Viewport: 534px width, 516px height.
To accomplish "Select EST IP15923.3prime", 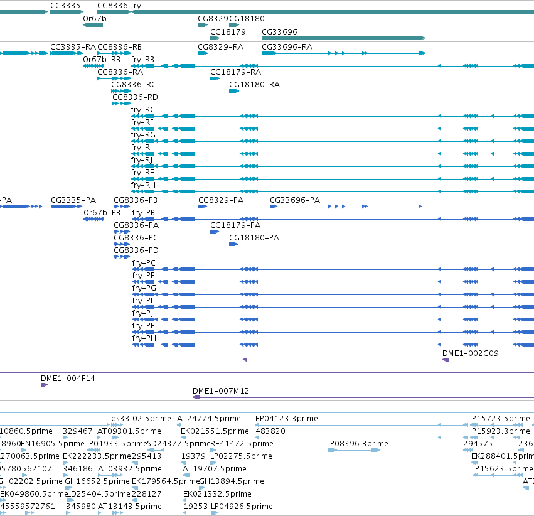I will (500, 431).
